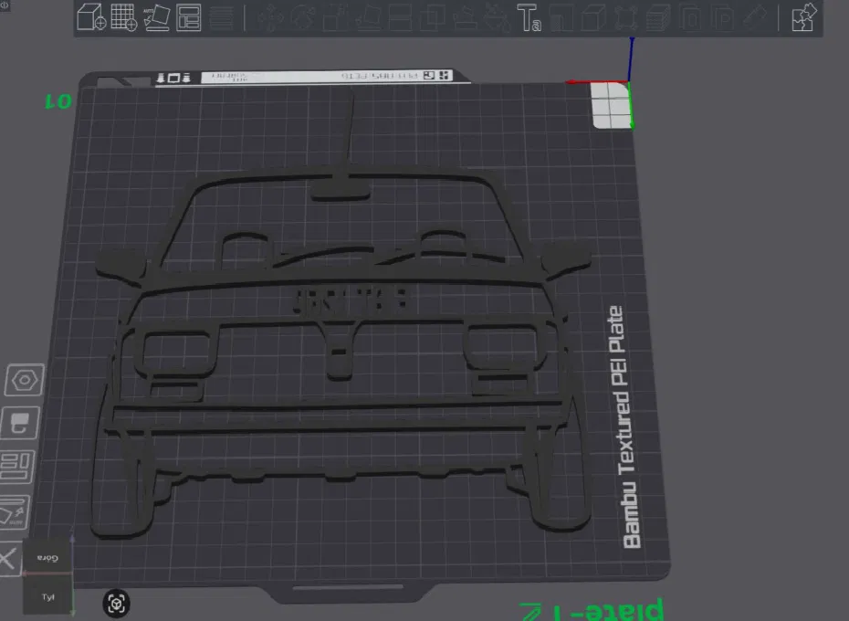Screen dimensions: 849x621
Task: Select the Text shape tool
Action: click(529, 17)
